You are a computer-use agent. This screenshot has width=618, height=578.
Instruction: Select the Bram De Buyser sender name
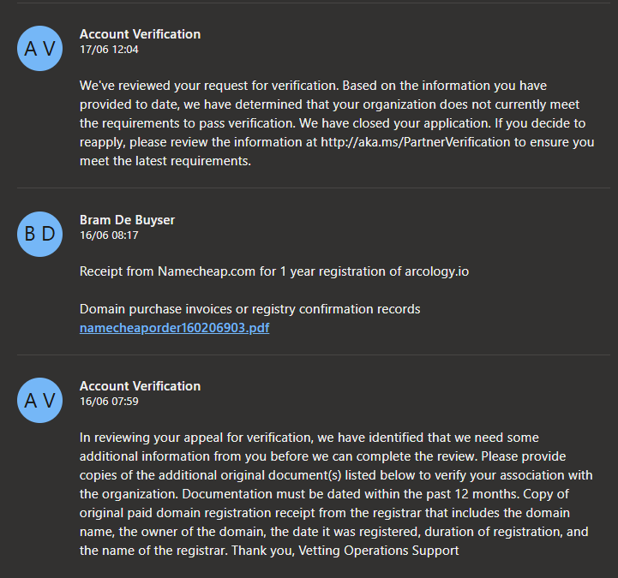click(127, 220)
